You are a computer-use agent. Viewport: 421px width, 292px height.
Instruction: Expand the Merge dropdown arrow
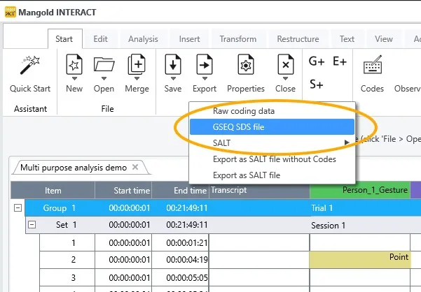pyautogui.click(x=137, y=79)
